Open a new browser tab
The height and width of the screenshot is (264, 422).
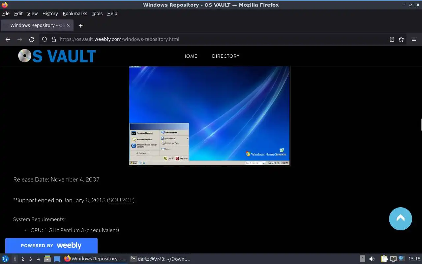[x=80, y=25]
